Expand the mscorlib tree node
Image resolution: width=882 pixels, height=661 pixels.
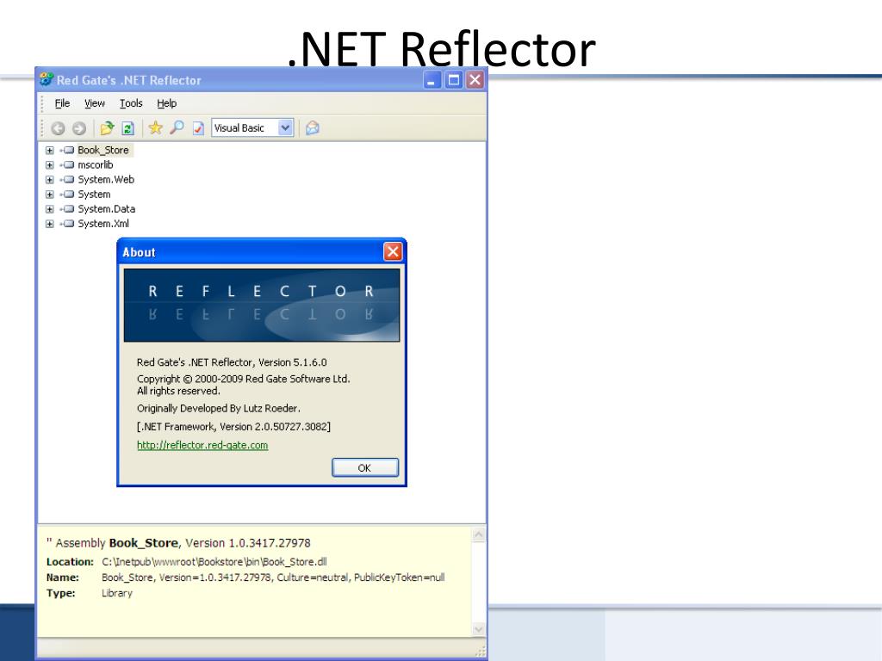(x=49, y=164)
